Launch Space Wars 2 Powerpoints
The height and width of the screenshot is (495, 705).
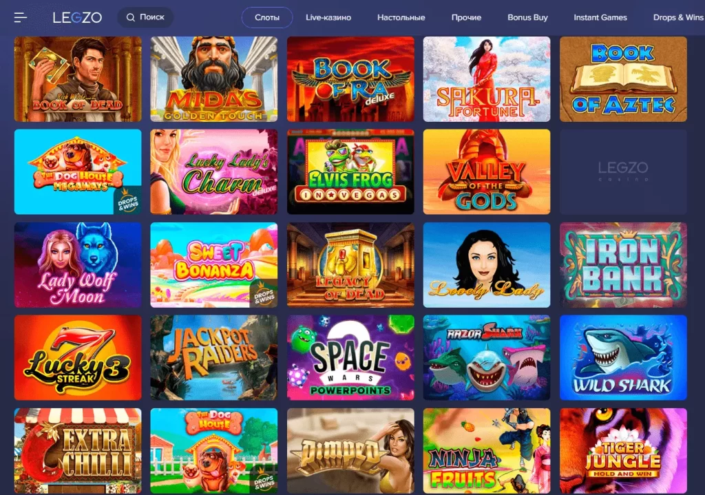pyautogui.click(x=350, y=357)
